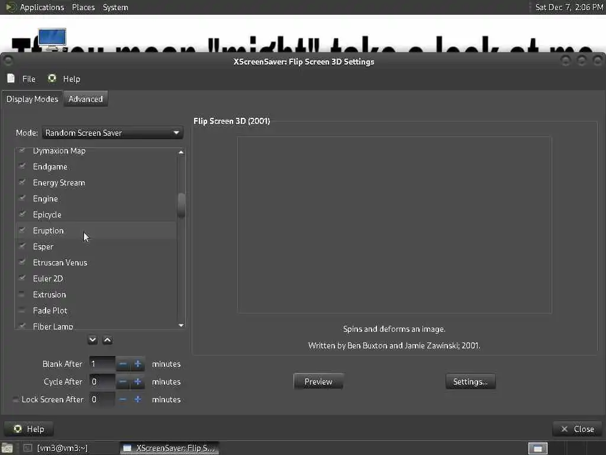The width and height of the screenshot is (606, 455).
Task: Increase Lock Screen After minutes
Action: point(137,399)
